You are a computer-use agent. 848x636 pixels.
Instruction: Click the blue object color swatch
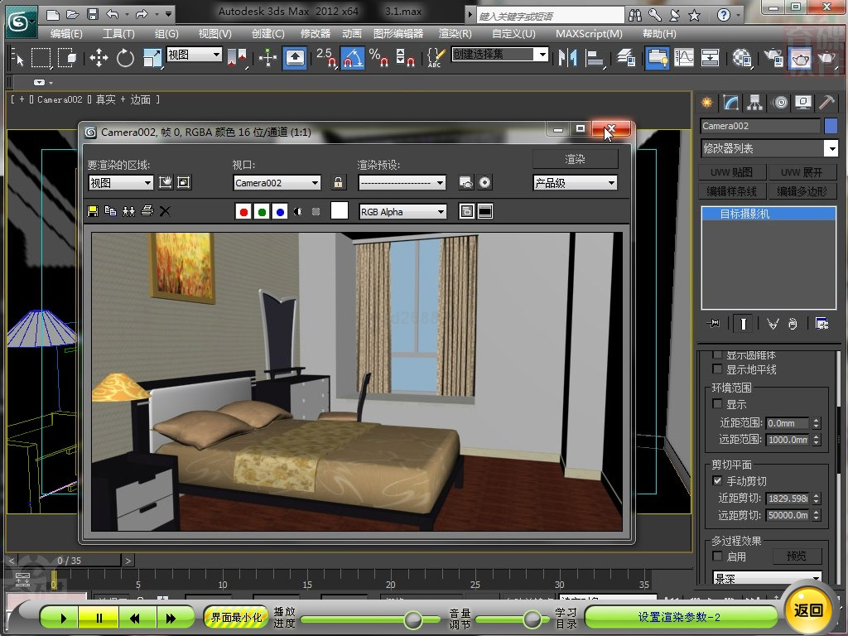tap(830, 126)
